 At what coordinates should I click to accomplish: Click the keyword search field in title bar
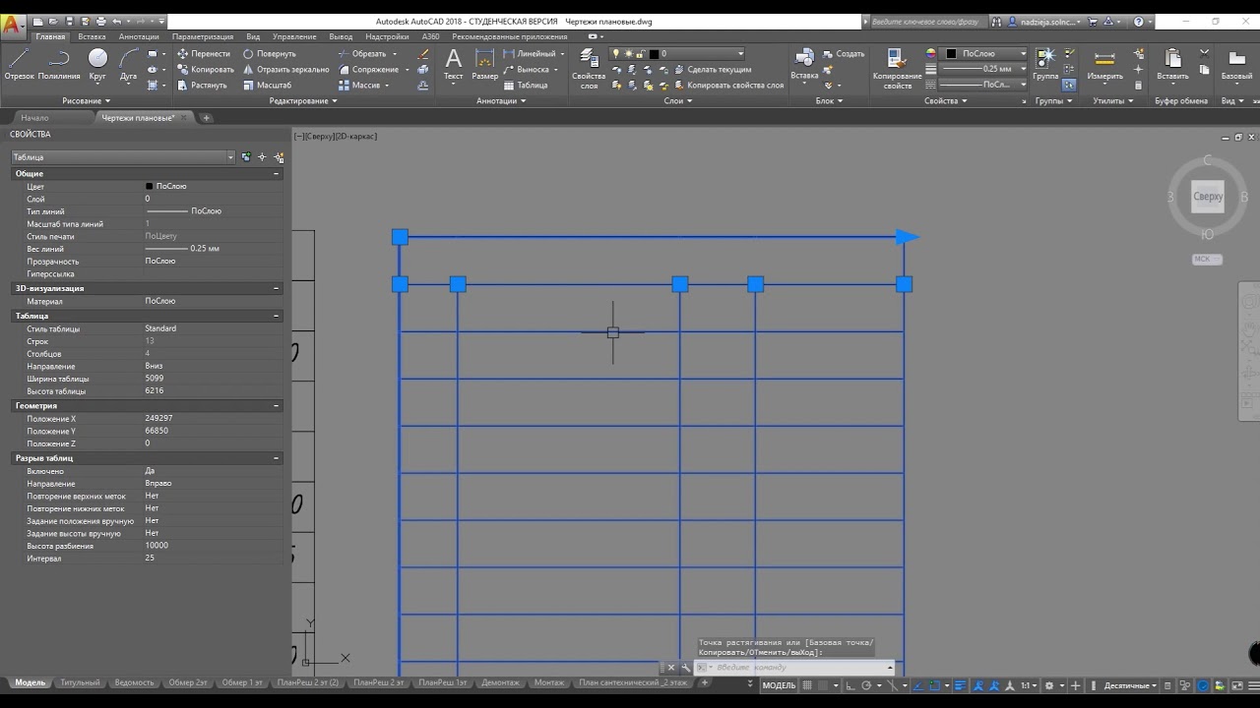click(924, 21)
